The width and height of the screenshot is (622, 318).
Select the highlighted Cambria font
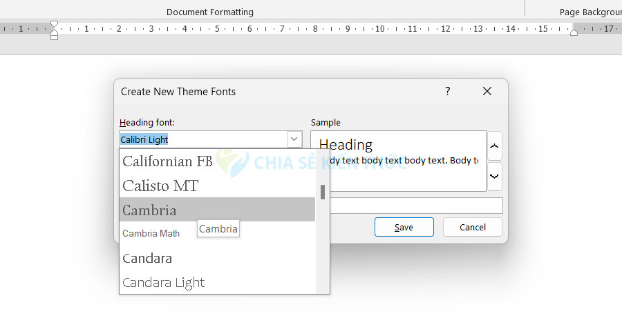[x=149, y=210]
